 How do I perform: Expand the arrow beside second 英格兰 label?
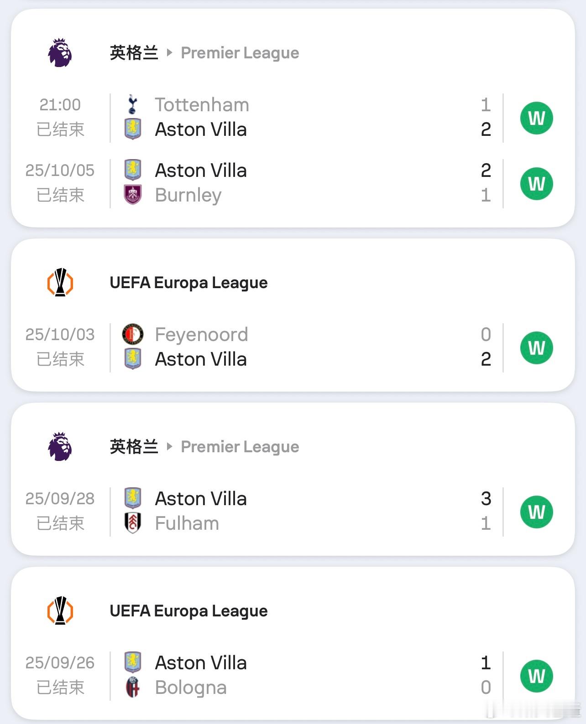pyautogui.click(x=169, y=447)
